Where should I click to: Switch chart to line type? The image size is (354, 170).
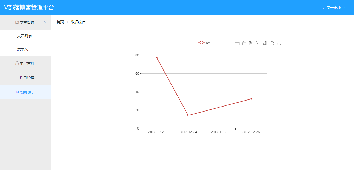[257, 43]
